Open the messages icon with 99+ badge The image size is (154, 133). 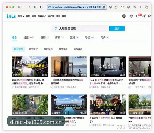[138, 16]
